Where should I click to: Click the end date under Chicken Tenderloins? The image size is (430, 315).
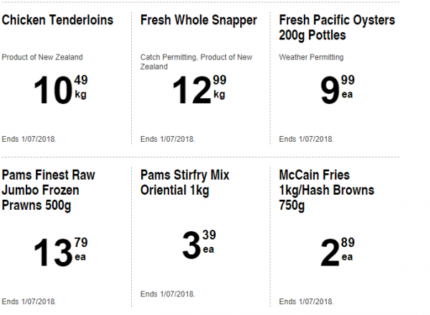click(29, 139)
